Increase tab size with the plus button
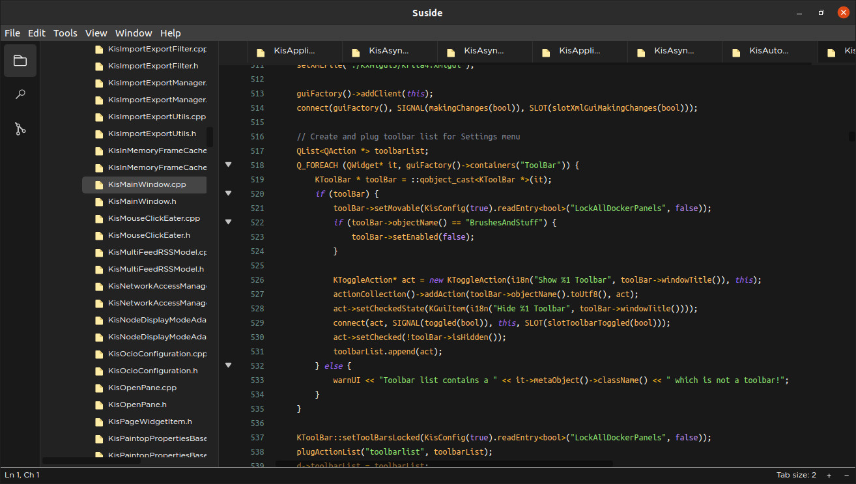 click(x=829, y=476)
